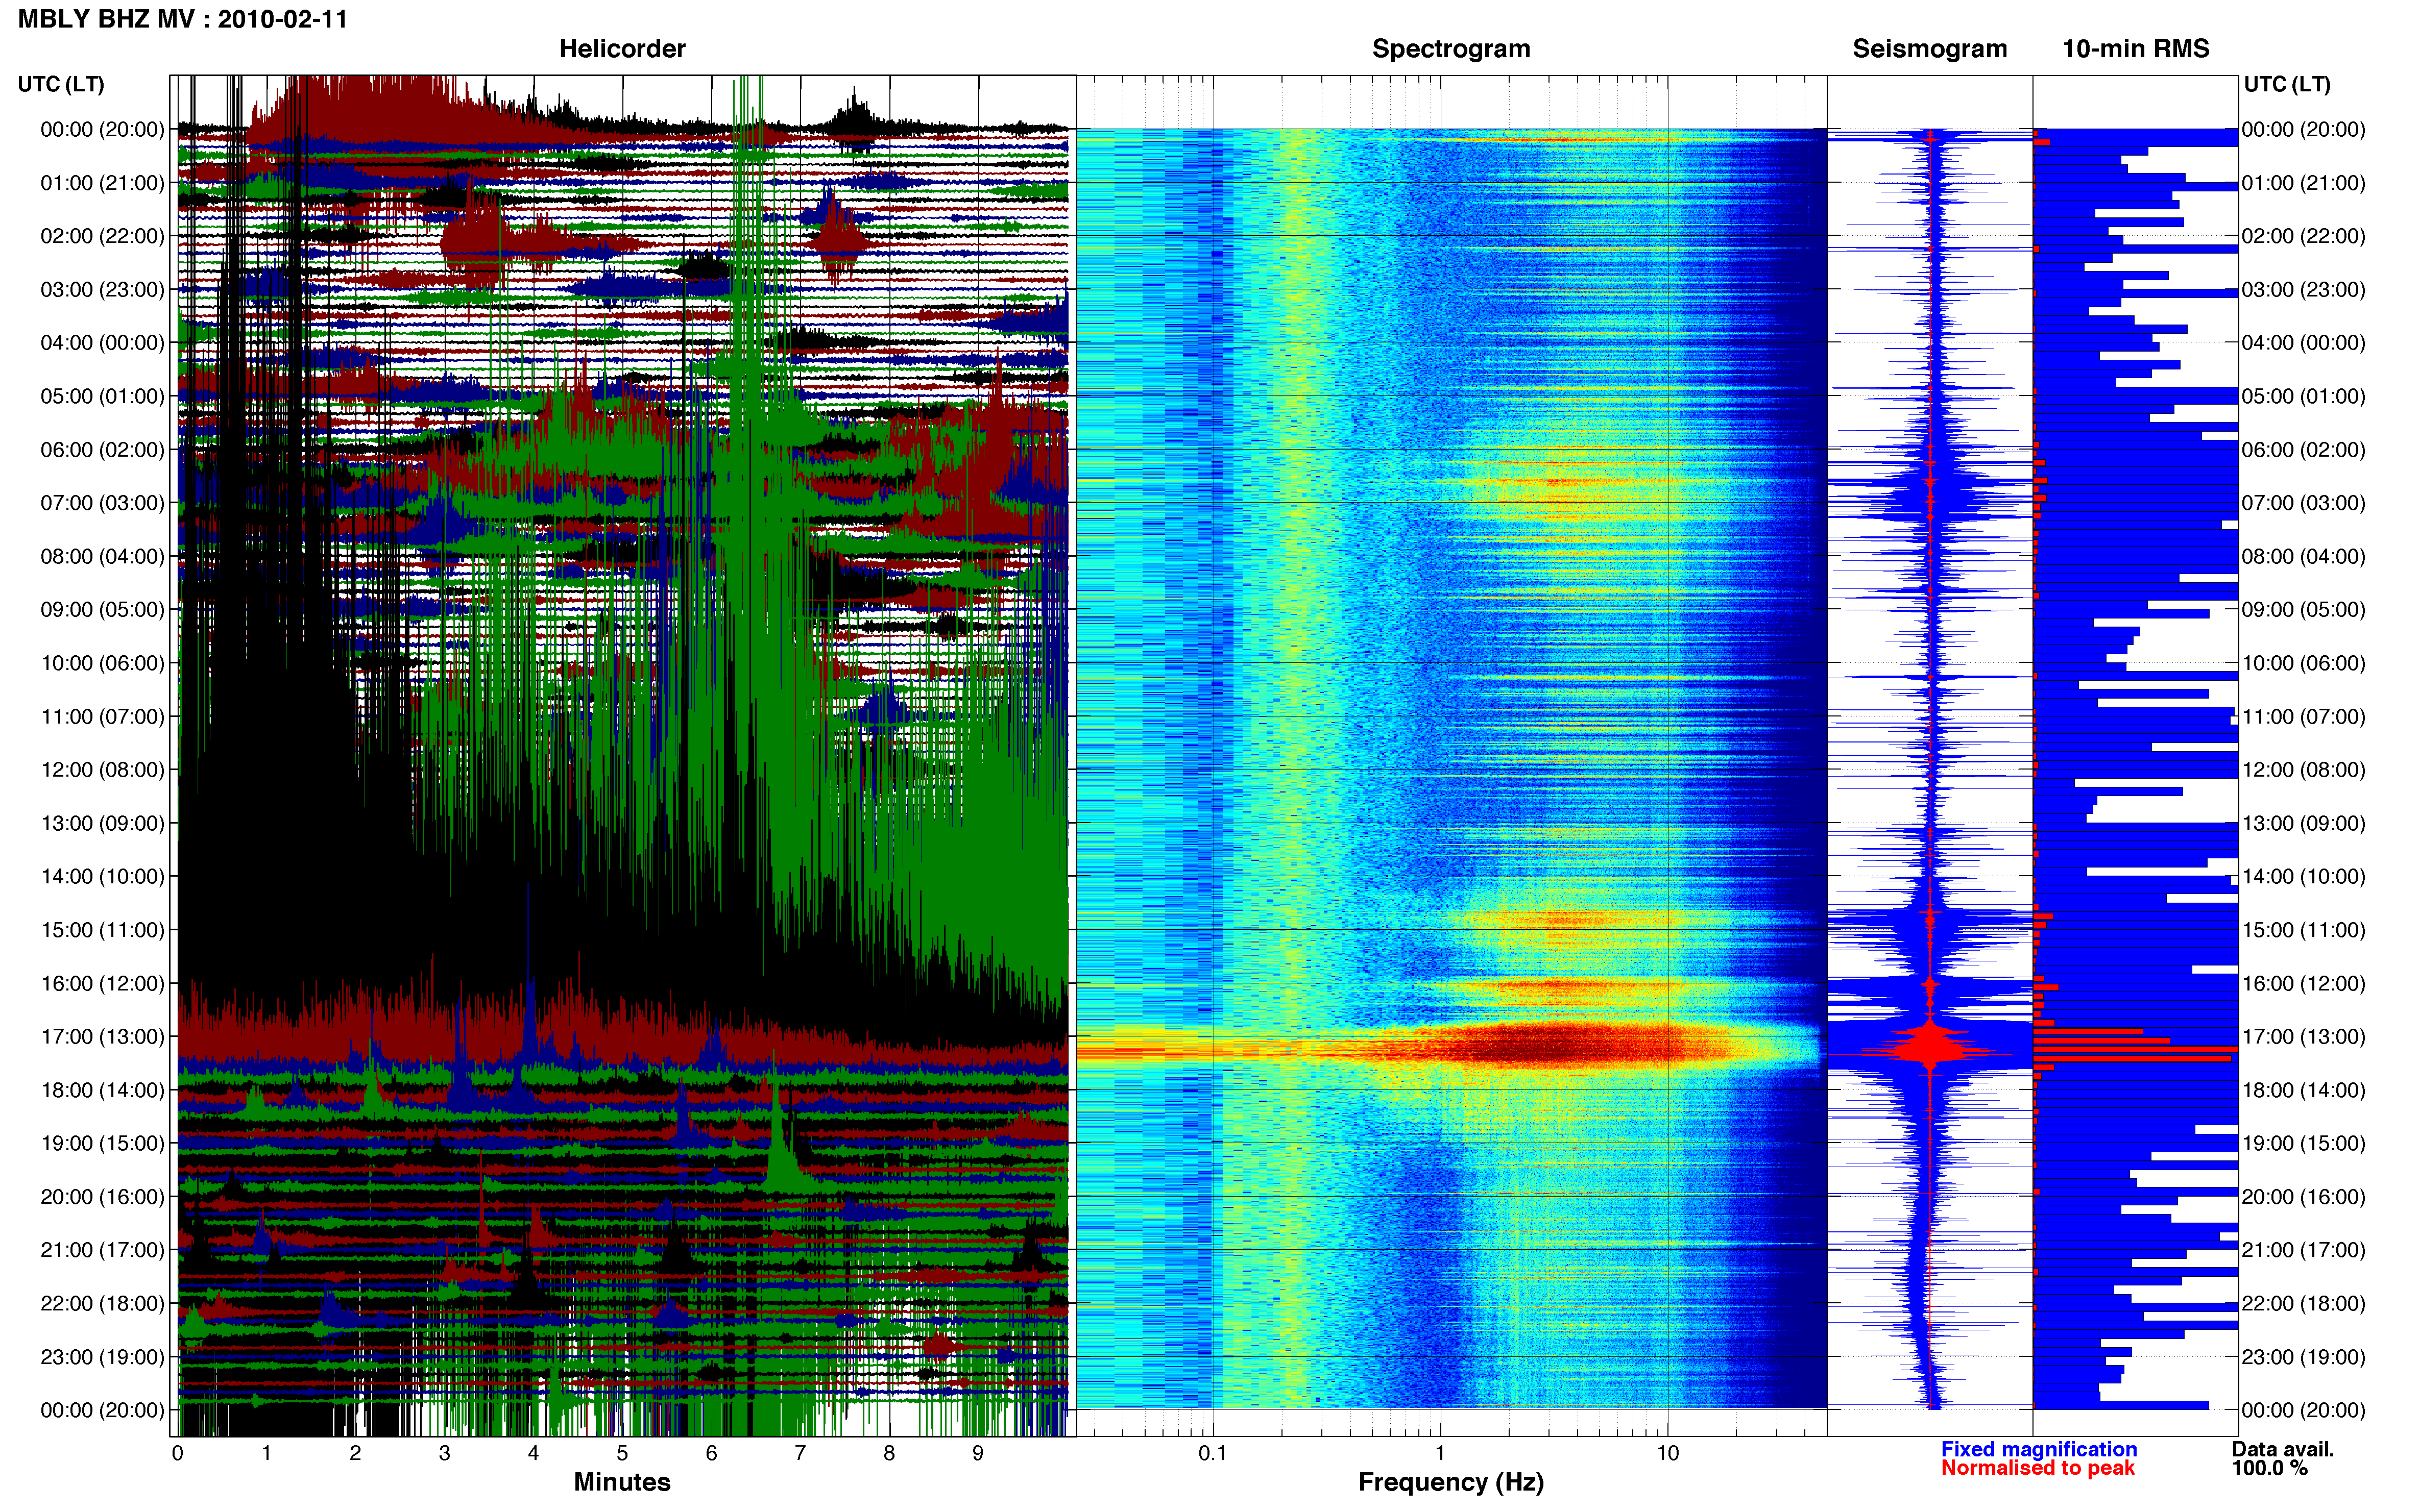Click "17:00 (13:00)" on the RMS time axis
Image resolution: width=2420 pixels, height=1512 pixels.
click(x=2304, y=1037)
